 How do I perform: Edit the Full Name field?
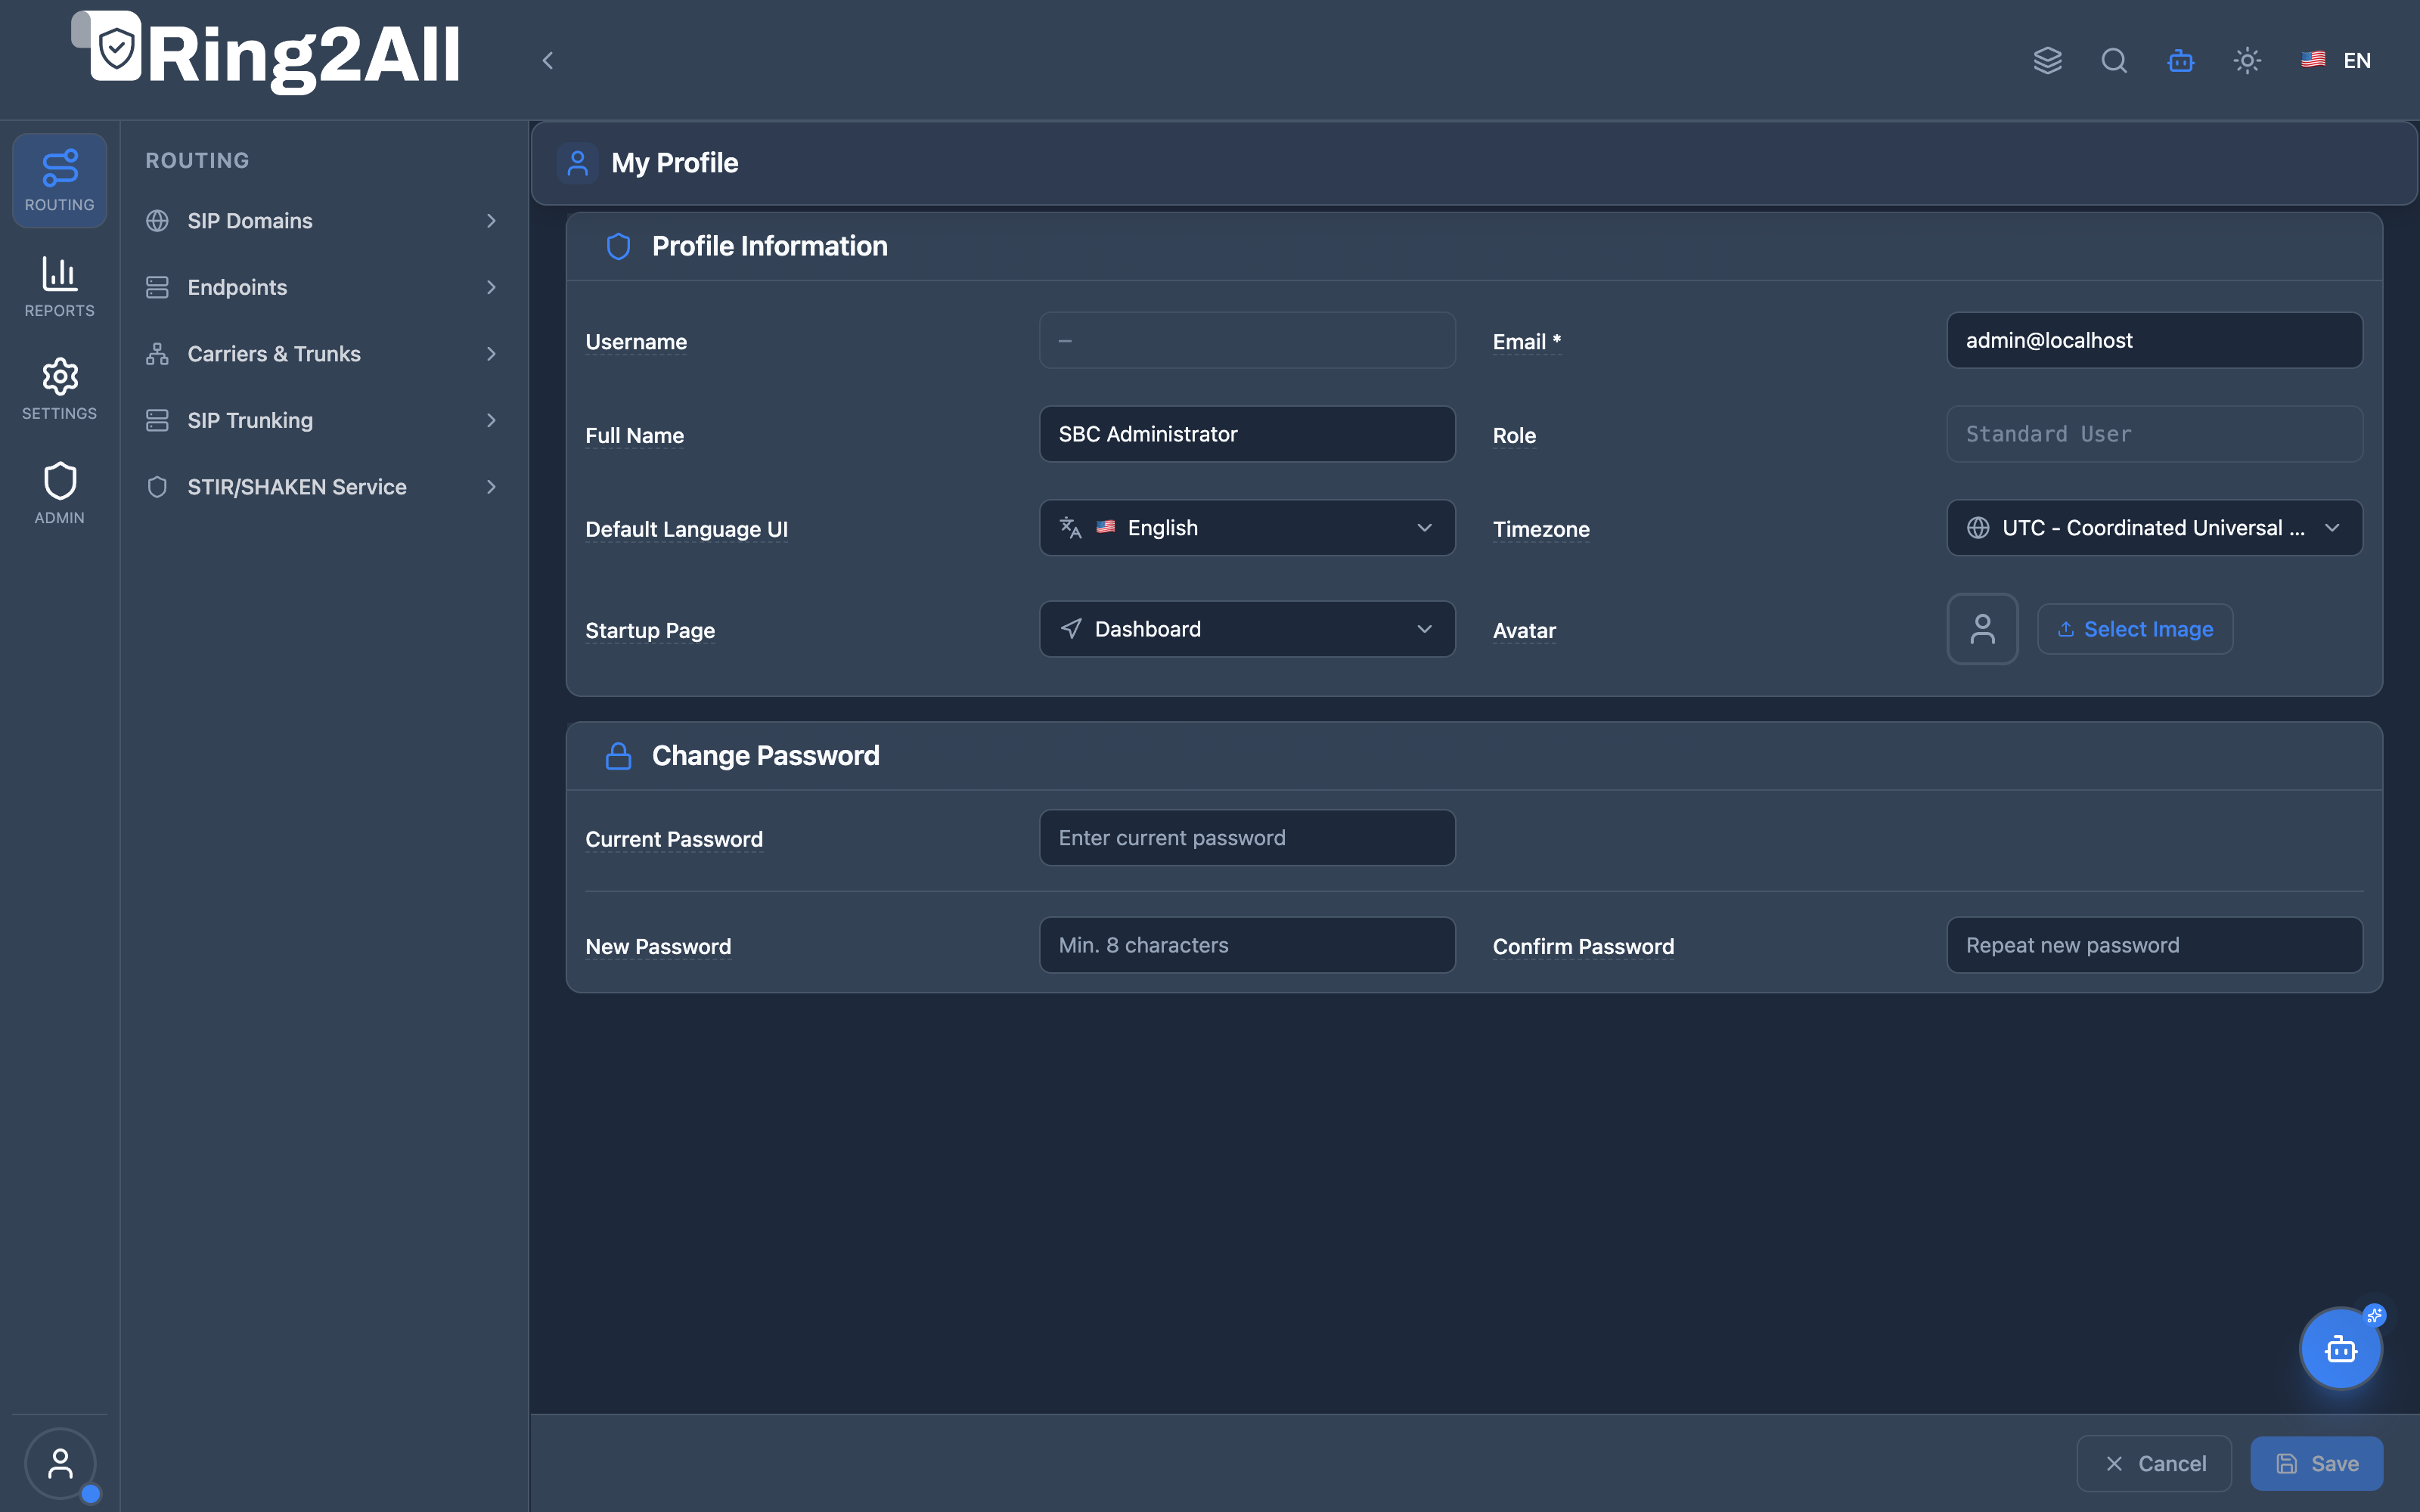coord(1247,434)
